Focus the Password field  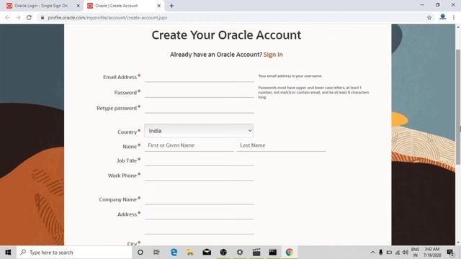(x=199, y=93)
